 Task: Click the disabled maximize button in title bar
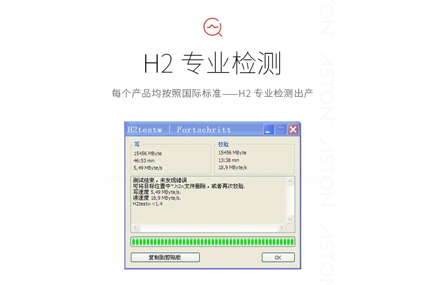pos(281,130)
